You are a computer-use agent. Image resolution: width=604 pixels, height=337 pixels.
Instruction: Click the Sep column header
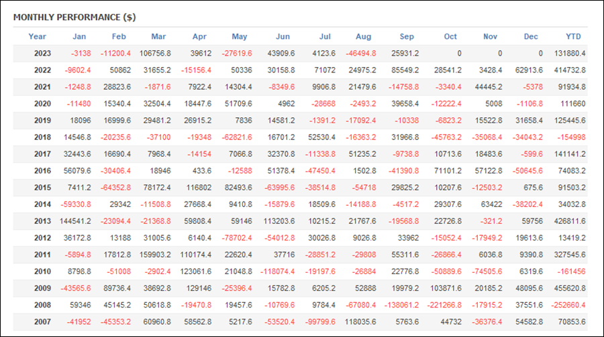[x=407, y=37]
